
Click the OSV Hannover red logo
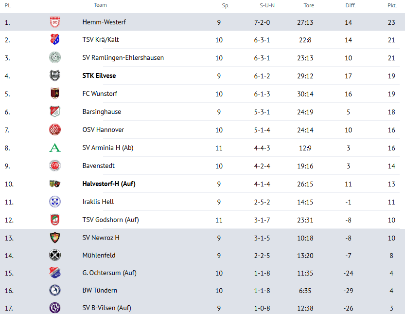point(55,129)
